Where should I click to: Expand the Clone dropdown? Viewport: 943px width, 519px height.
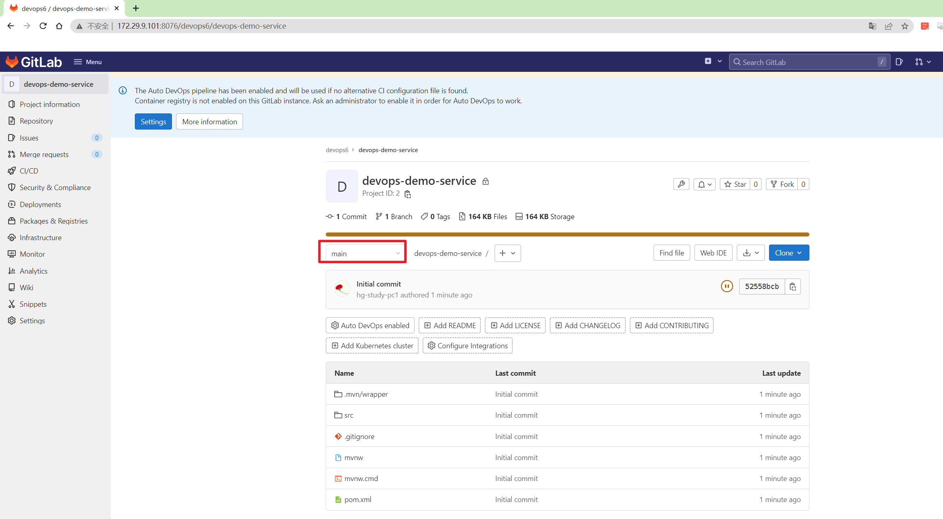(x=788, y=253)
